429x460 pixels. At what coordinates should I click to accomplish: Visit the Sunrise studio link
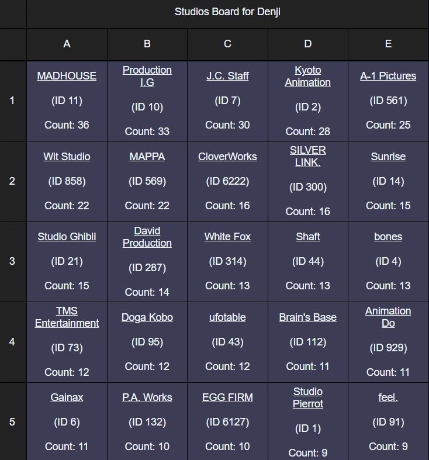click(x=388, y=157)
